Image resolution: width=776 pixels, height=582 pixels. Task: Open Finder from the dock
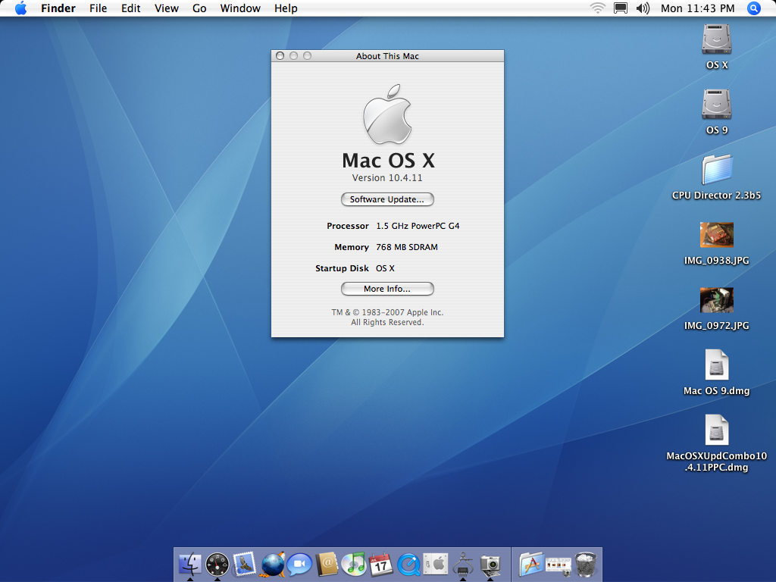pyautogui.click(x=190, y=564)
